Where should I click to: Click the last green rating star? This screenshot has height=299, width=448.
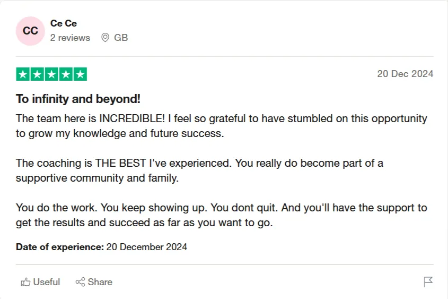click(x=80, y=74)
